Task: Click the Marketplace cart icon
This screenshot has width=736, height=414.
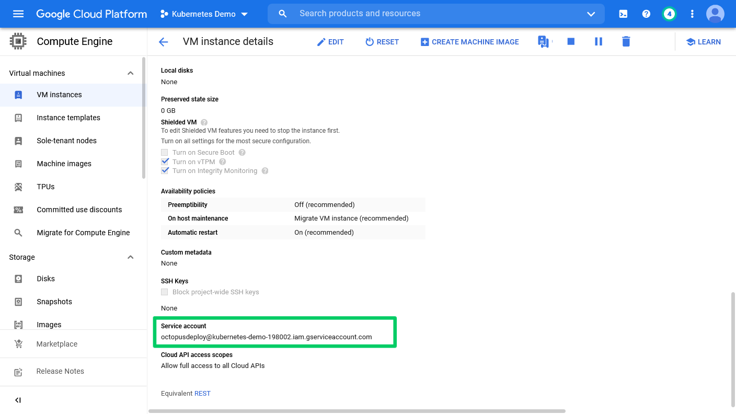Action: click(x=18, y=344)
